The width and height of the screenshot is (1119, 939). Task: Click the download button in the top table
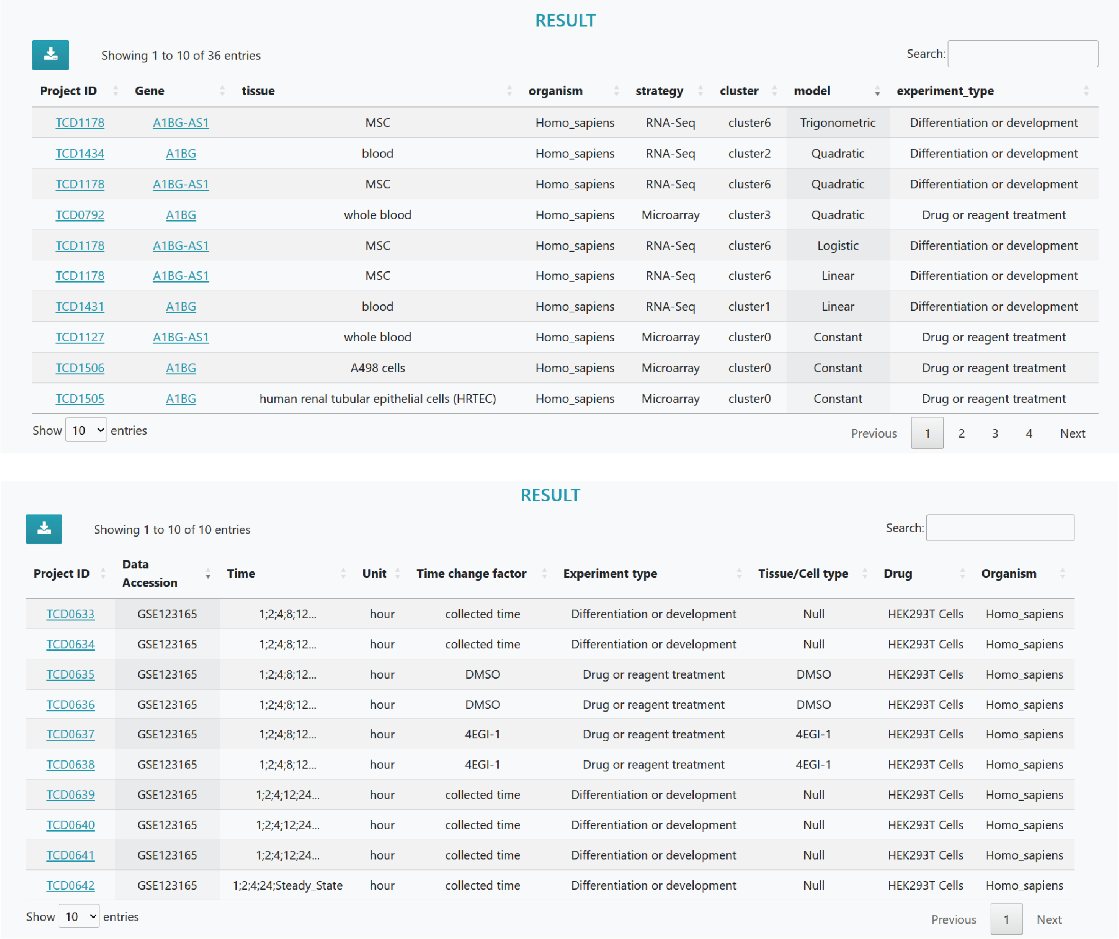[x=50, y=55]
